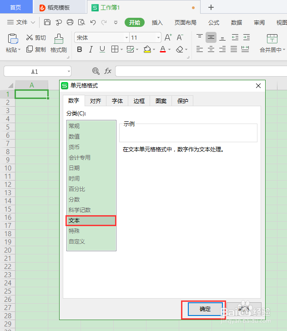Open quick access toolbar customize arrow
Viewport: 287px width, 331px height.
coord(116,22)
